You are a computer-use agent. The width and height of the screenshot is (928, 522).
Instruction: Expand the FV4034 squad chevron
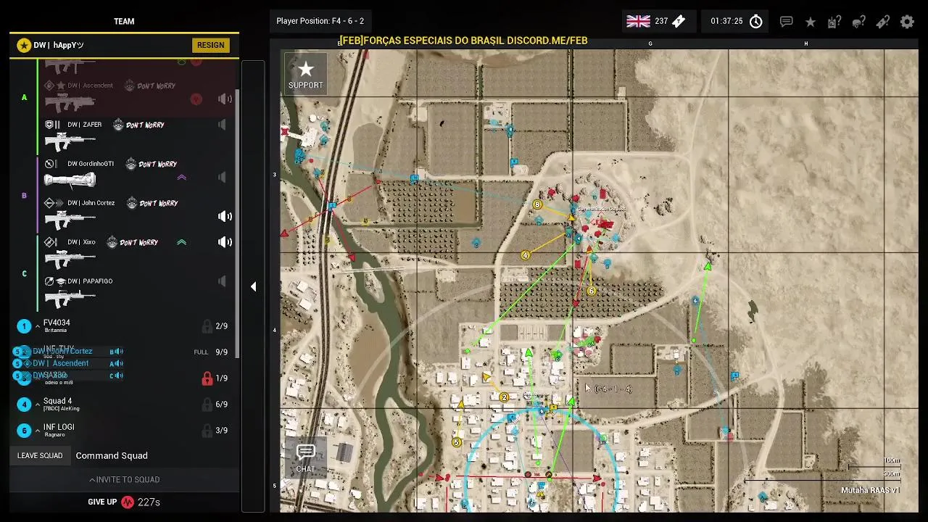point(38,326)
